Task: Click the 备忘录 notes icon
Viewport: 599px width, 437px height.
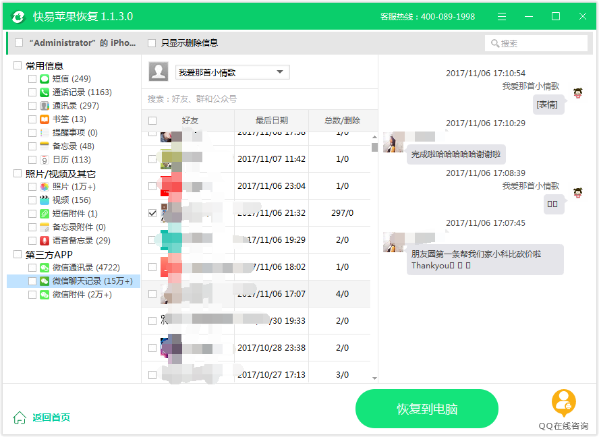Action: [x=45, y=146]
